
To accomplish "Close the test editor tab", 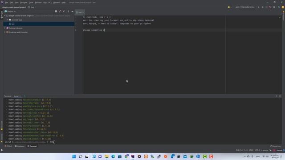I will pos(83,12).
